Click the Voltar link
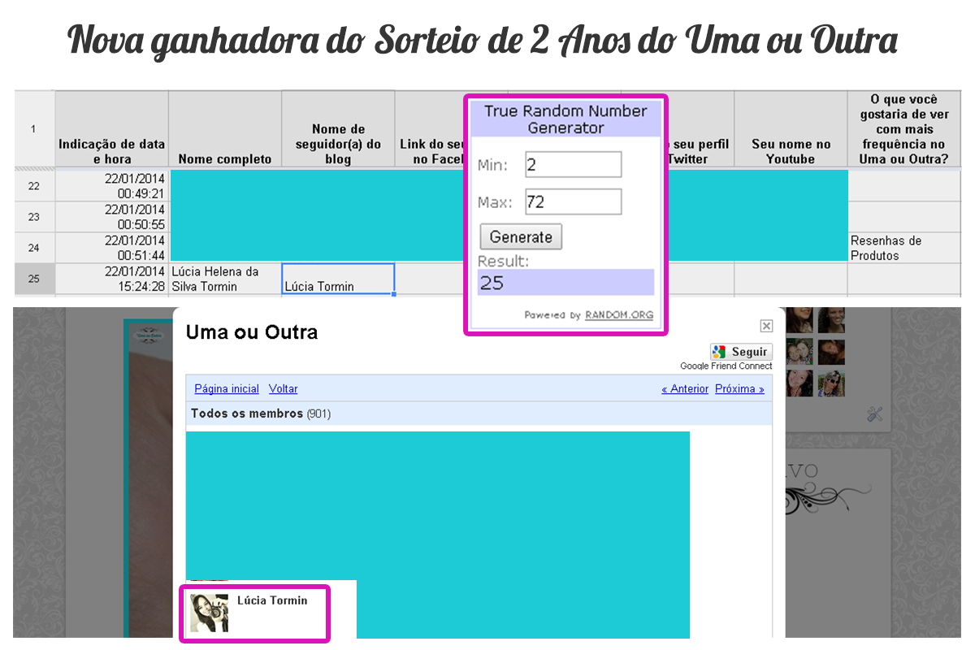This screenshot has height=650, width=975. pos(284,389)
